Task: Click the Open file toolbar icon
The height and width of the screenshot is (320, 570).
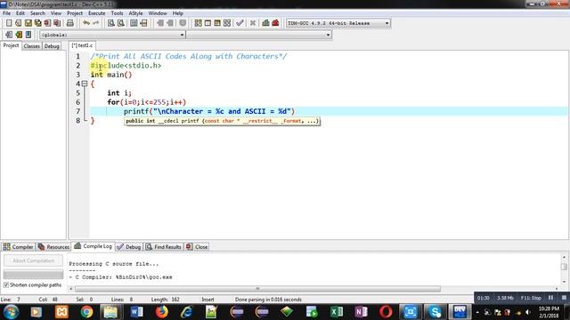Action: click(19, 23)
